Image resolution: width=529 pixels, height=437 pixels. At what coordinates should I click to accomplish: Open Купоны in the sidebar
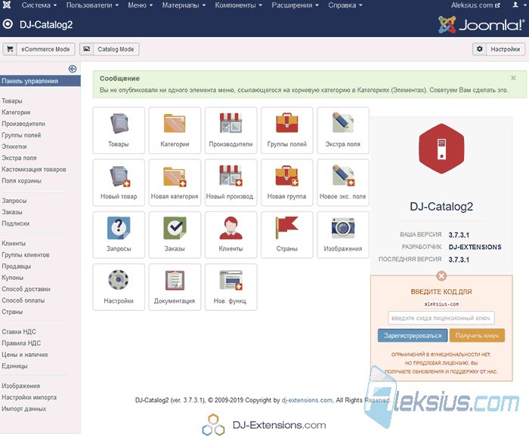[x=13, y=278]
